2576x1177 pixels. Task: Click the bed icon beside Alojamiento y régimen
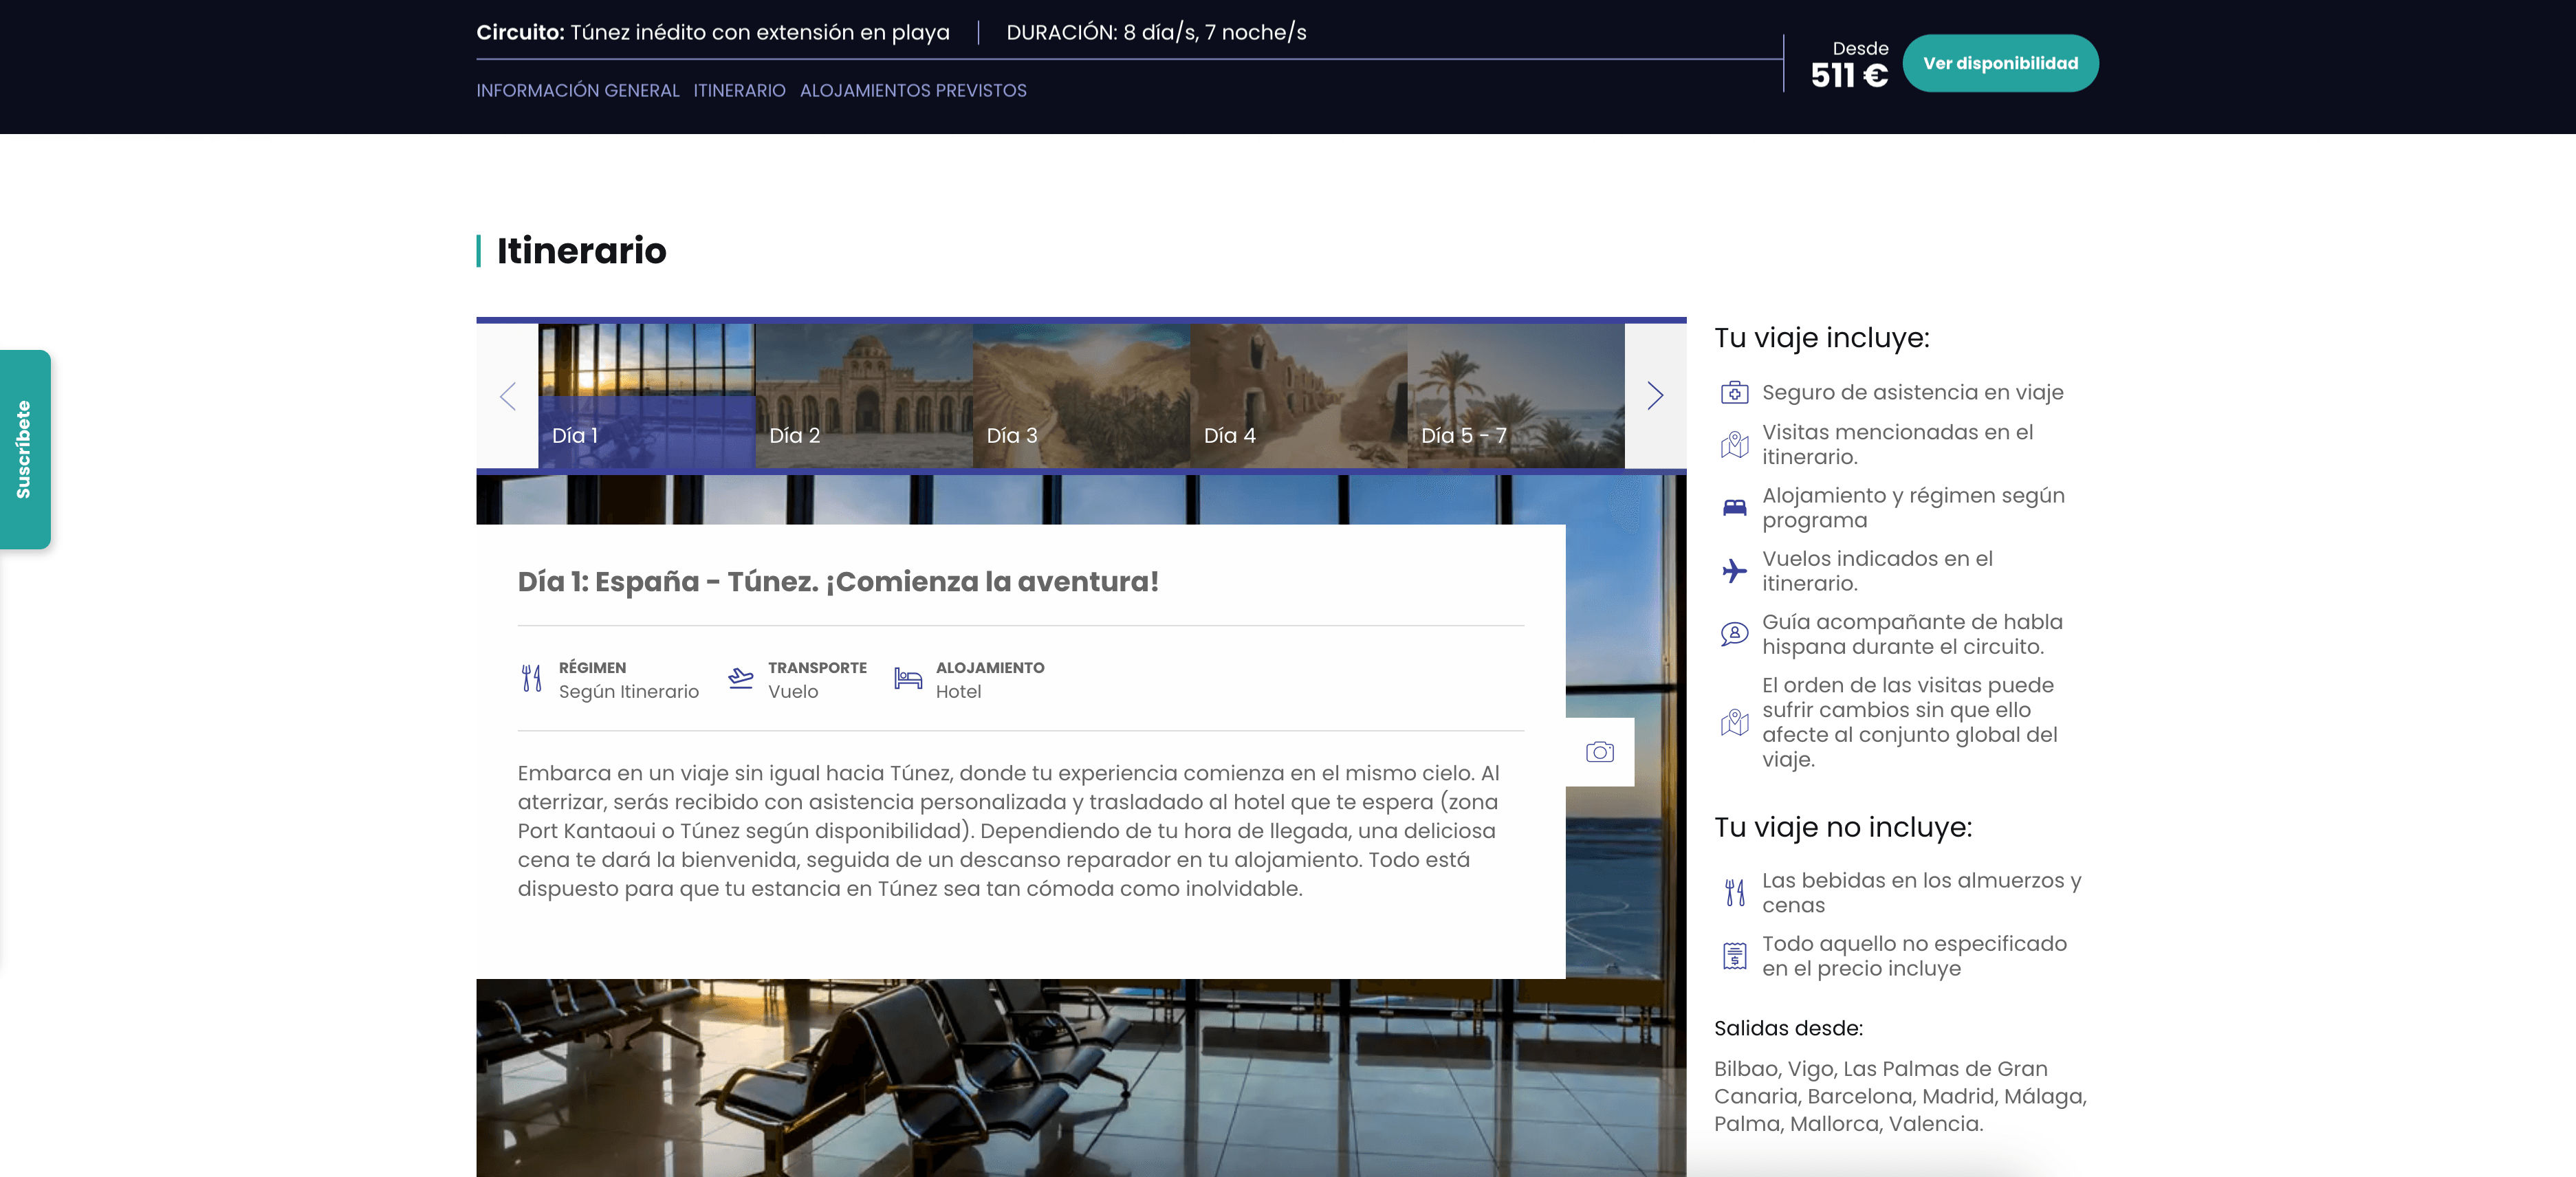tap(1734, 508)
